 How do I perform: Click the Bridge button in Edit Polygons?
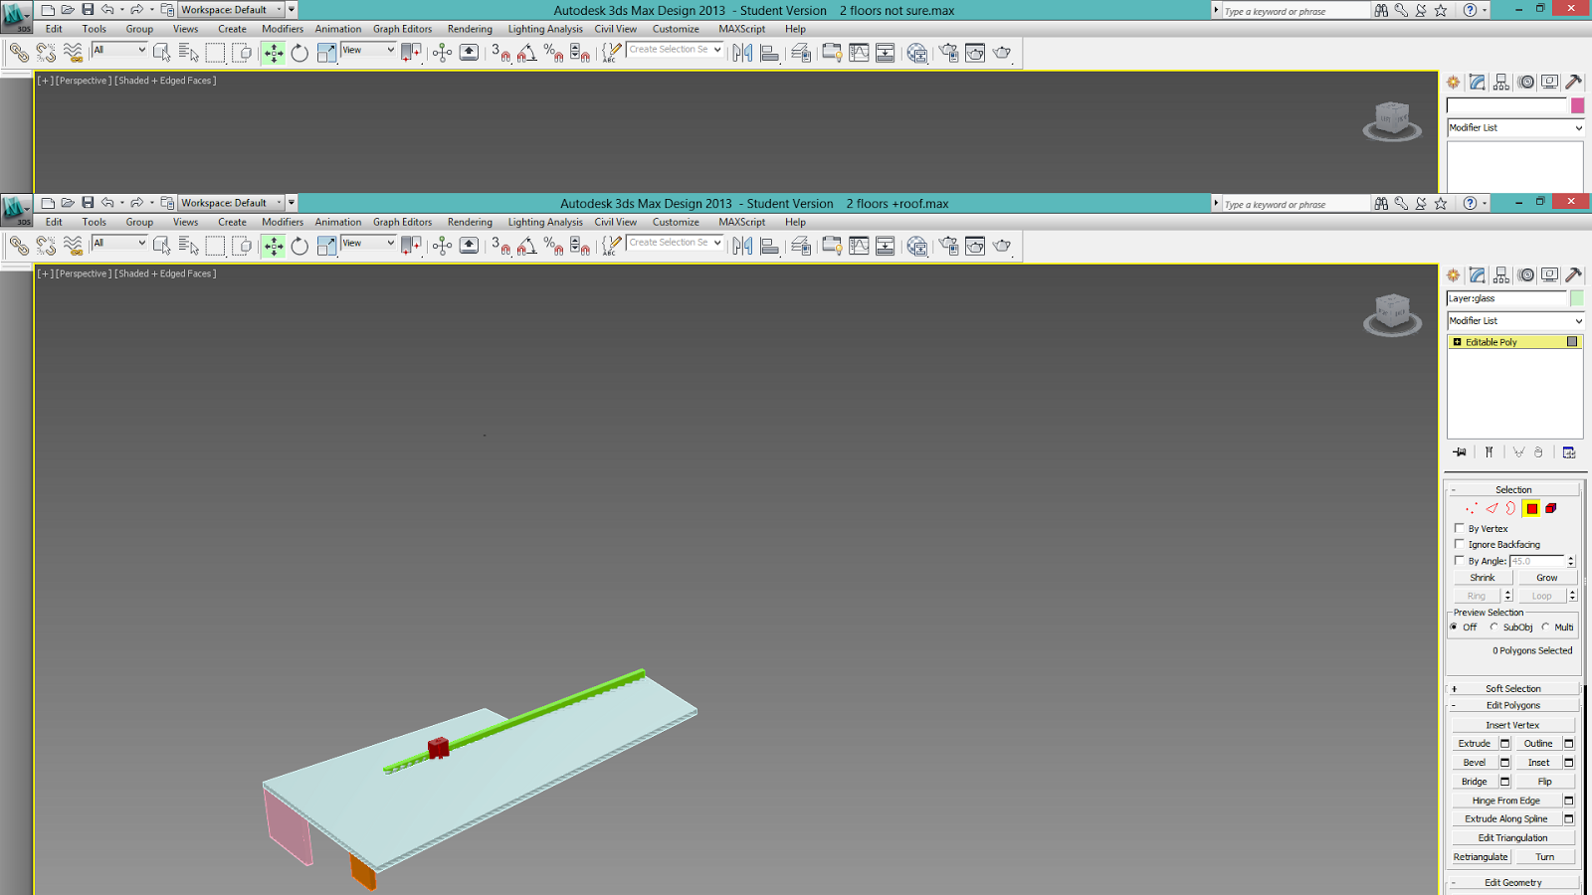point(1473,781)
